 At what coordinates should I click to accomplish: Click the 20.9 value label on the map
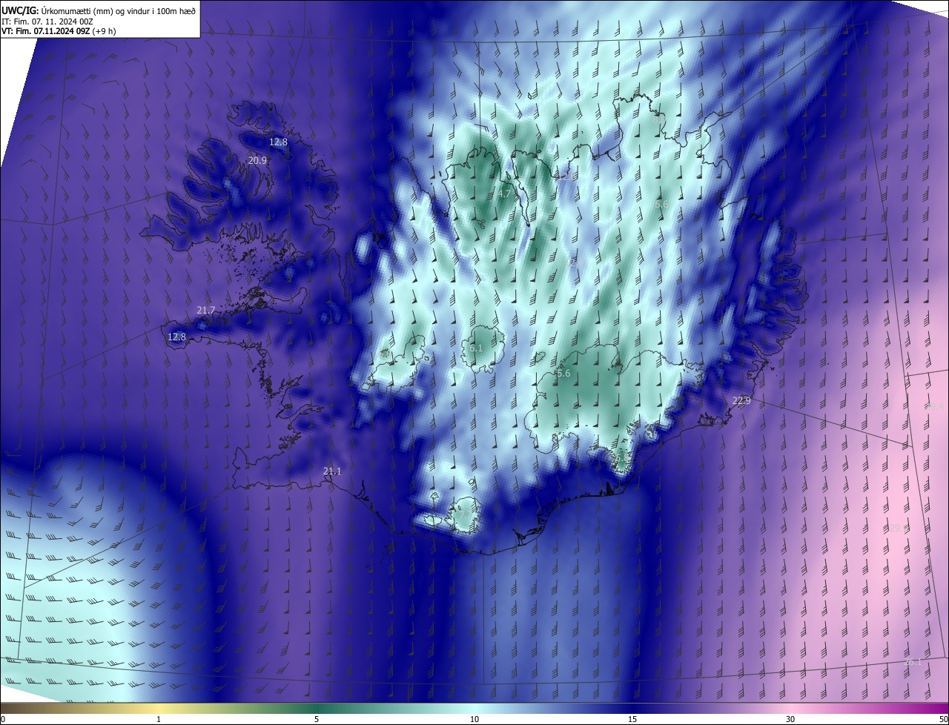pos(257,160)
